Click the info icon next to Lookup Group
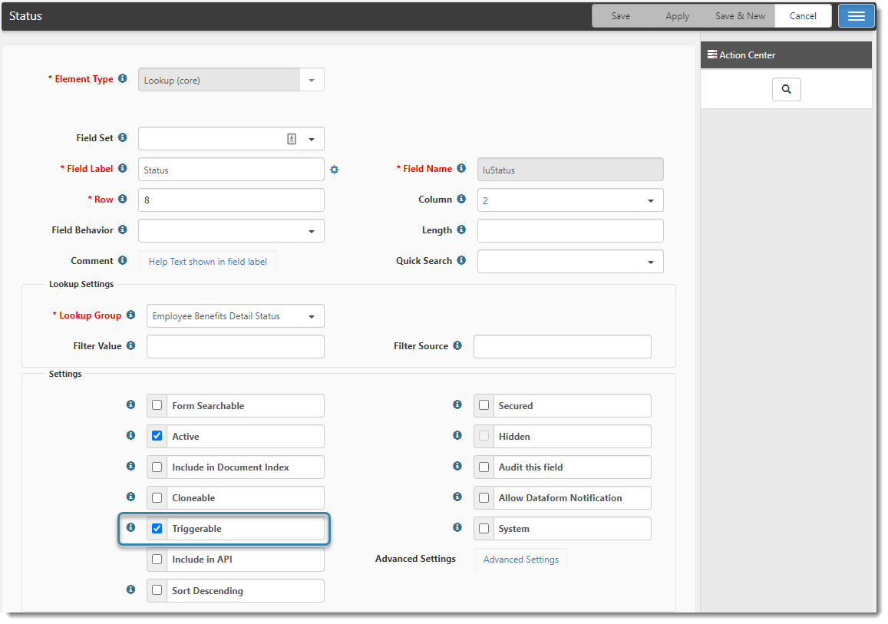Viewport: 888px width, 624px height. pos(130,315)
